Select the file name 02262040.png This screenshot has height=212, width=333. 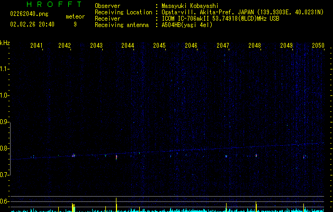pos(29,14)
